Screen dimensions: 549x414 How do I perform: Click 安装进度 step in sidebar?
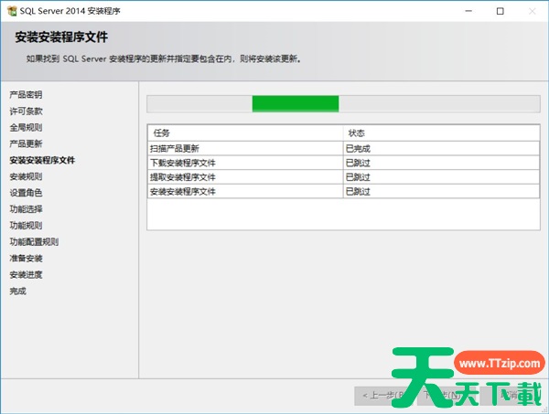26,275
